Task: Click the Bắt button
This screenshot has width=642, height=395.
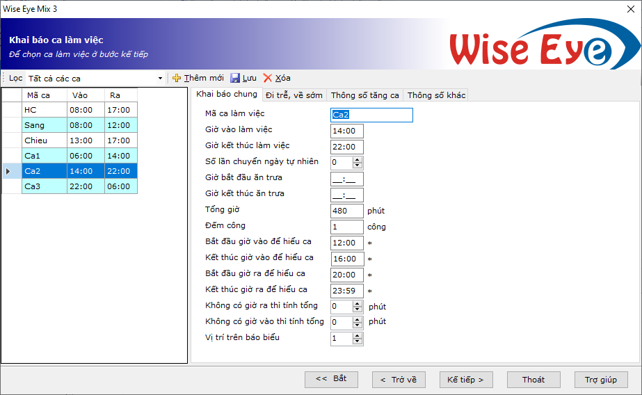Action: click(331, 379)
